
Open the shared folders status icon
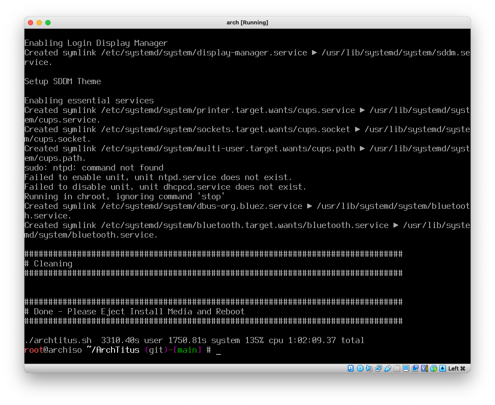(x=397, y=368)
